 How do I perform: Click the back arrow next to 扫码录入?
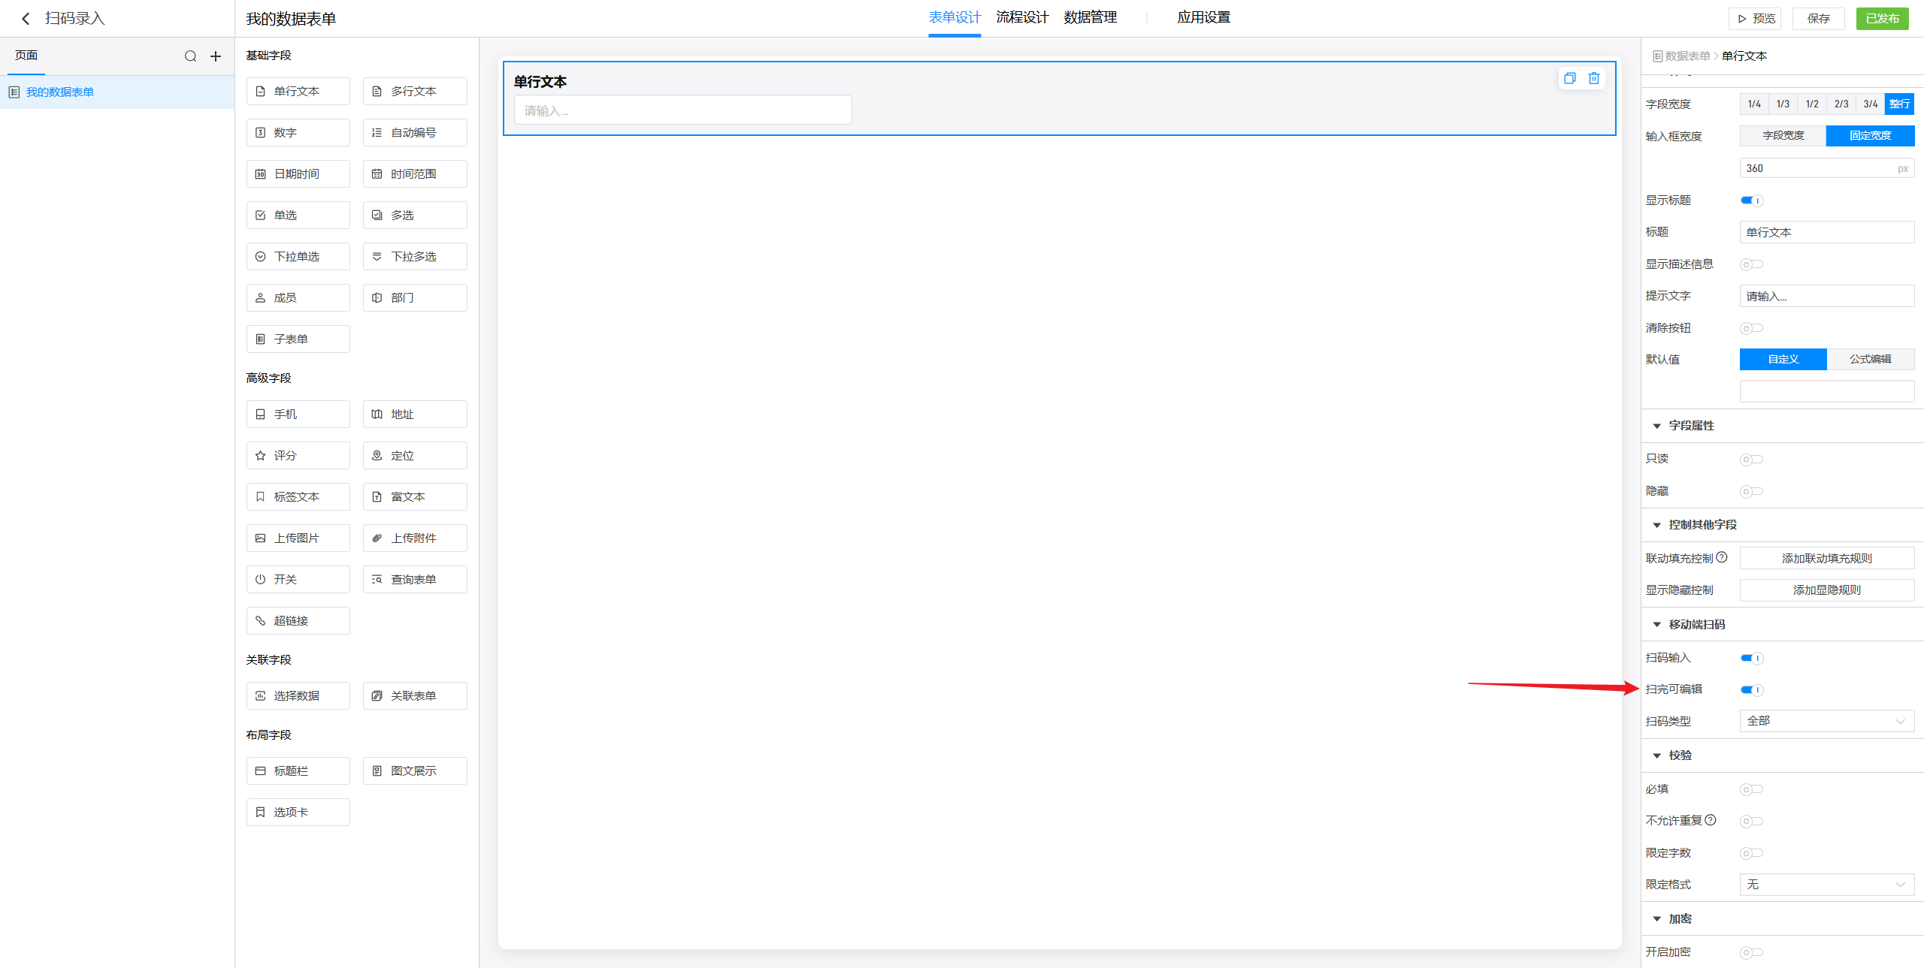tap(26, 19)
